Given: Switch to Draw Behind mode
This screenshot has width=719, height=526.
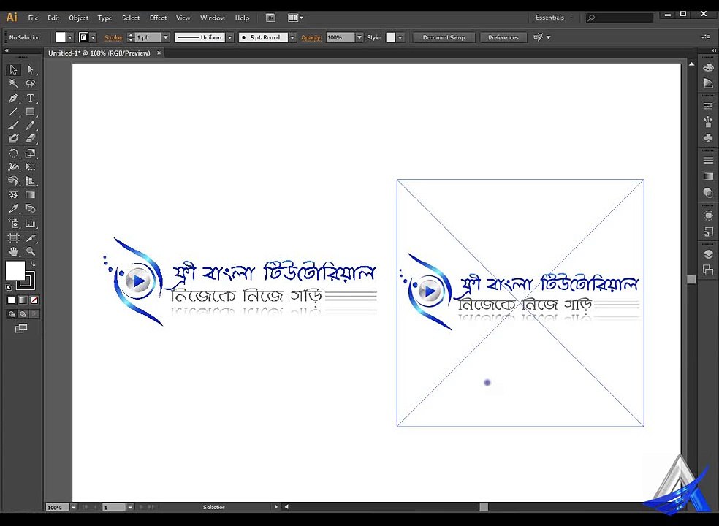Looking at the screenshot, I should click(x=23, y=314).
